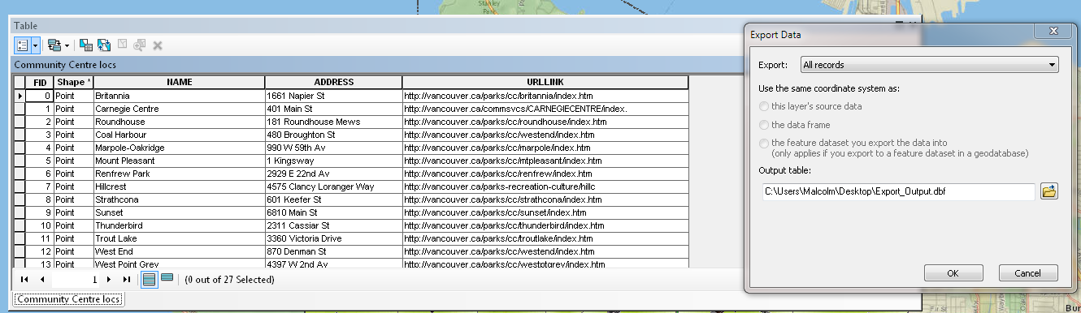
Task: Click the 'Thunderbird' name cell
Action: (179, 225)
